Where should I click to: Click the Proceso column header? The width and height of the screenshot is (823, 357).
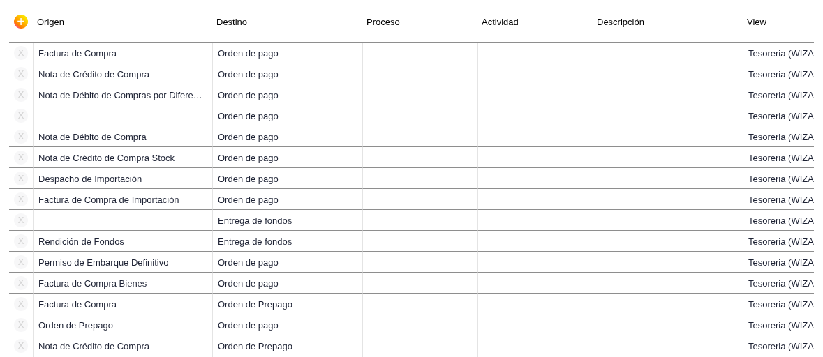pos(383,22)
